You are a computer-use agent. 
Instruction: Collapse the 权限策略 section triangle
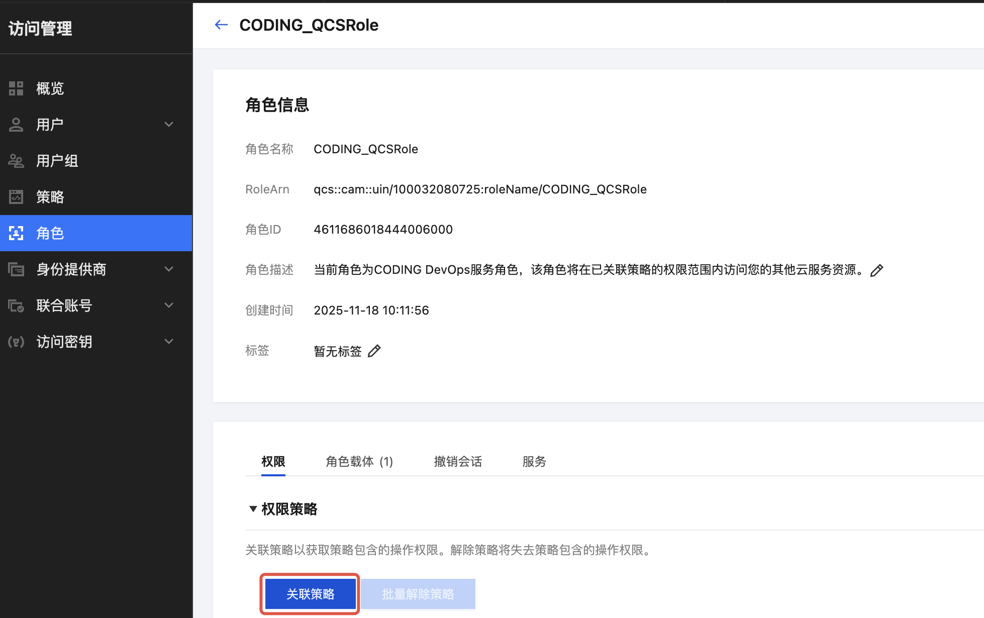coord(253,509)
